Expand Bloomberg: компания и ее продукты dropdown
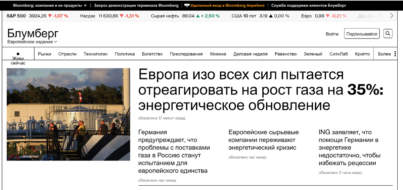The image size is (403, 190). coord(50,5)
